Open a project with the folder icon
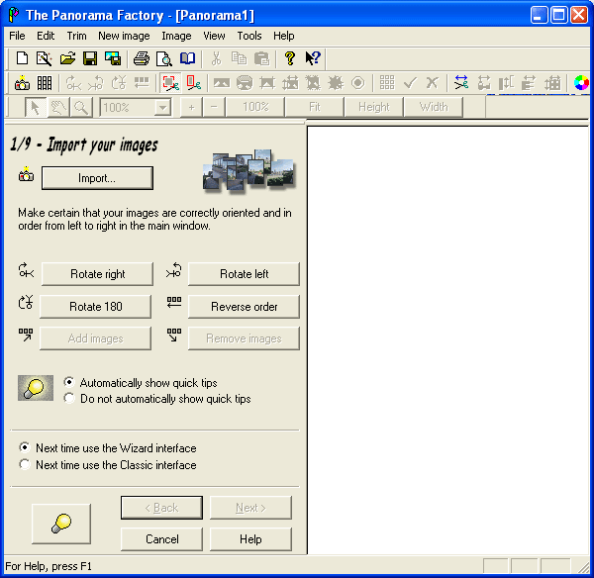The height and width of the screenshot is (578, 594). 67,58
